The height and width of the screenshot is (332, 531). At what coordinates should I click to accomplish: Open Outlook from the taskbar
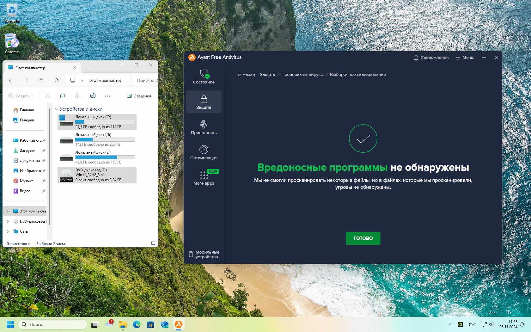(164, 324)
